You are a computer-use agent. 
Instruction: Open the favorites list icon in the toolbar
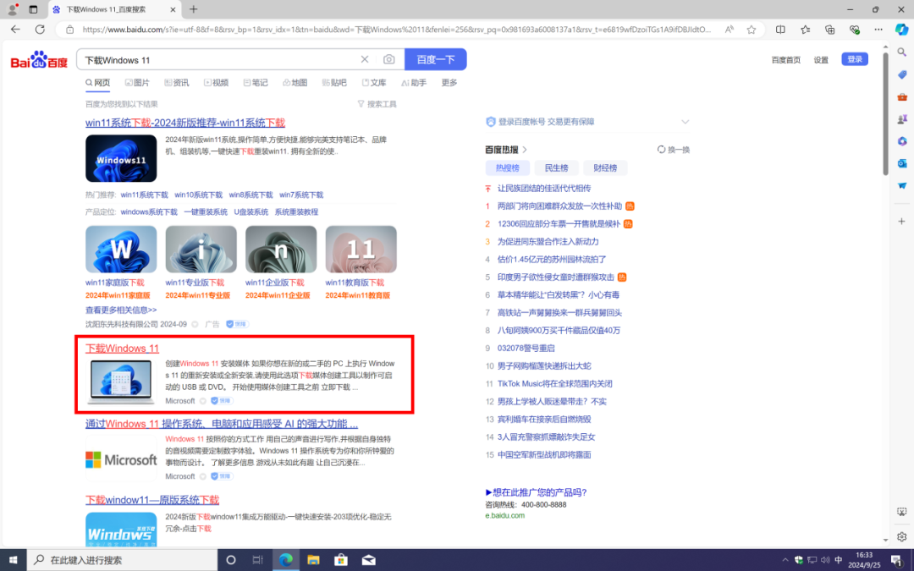[x=805, y=29]
